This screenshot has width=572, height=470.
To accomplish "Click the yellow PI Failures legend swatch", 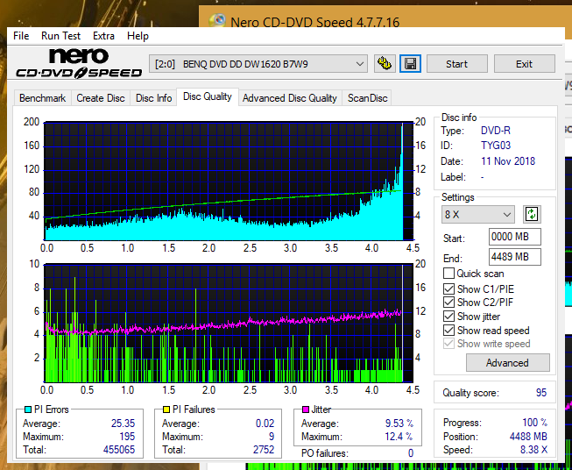I will click(166, 409).
